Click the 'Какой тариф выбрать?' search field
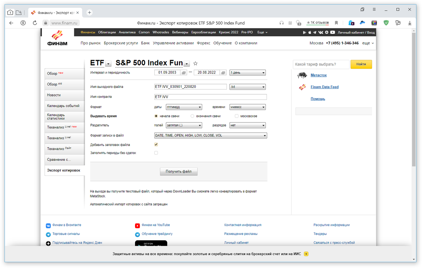Screen dimensions: 422x268 (321, 64)
